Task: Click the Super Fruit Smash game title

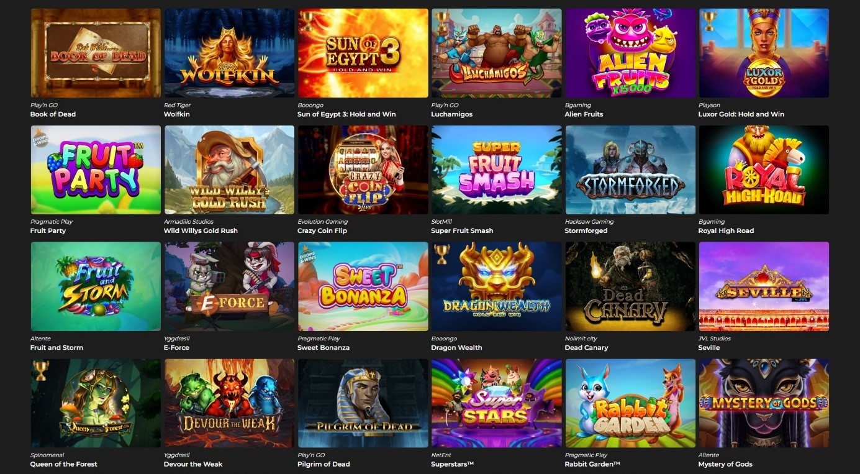Action: [462, 230]
